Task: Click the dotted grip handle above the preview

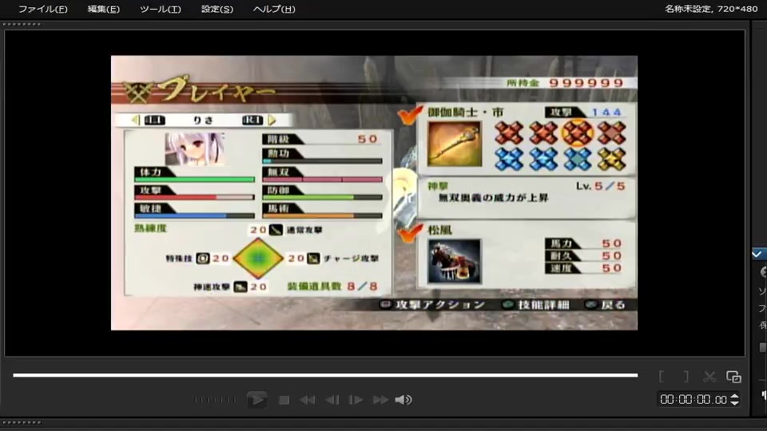Action: (x=22, y=24)
